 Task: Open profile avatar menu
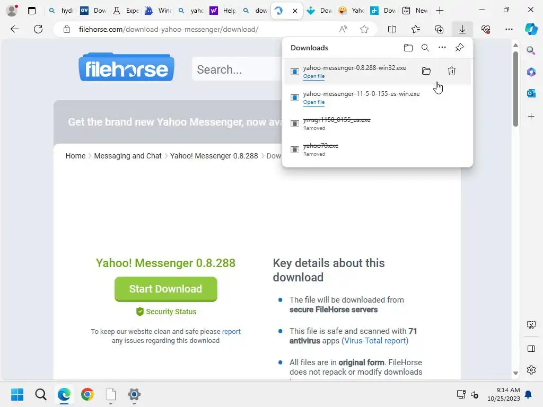(x=12, y=11)
